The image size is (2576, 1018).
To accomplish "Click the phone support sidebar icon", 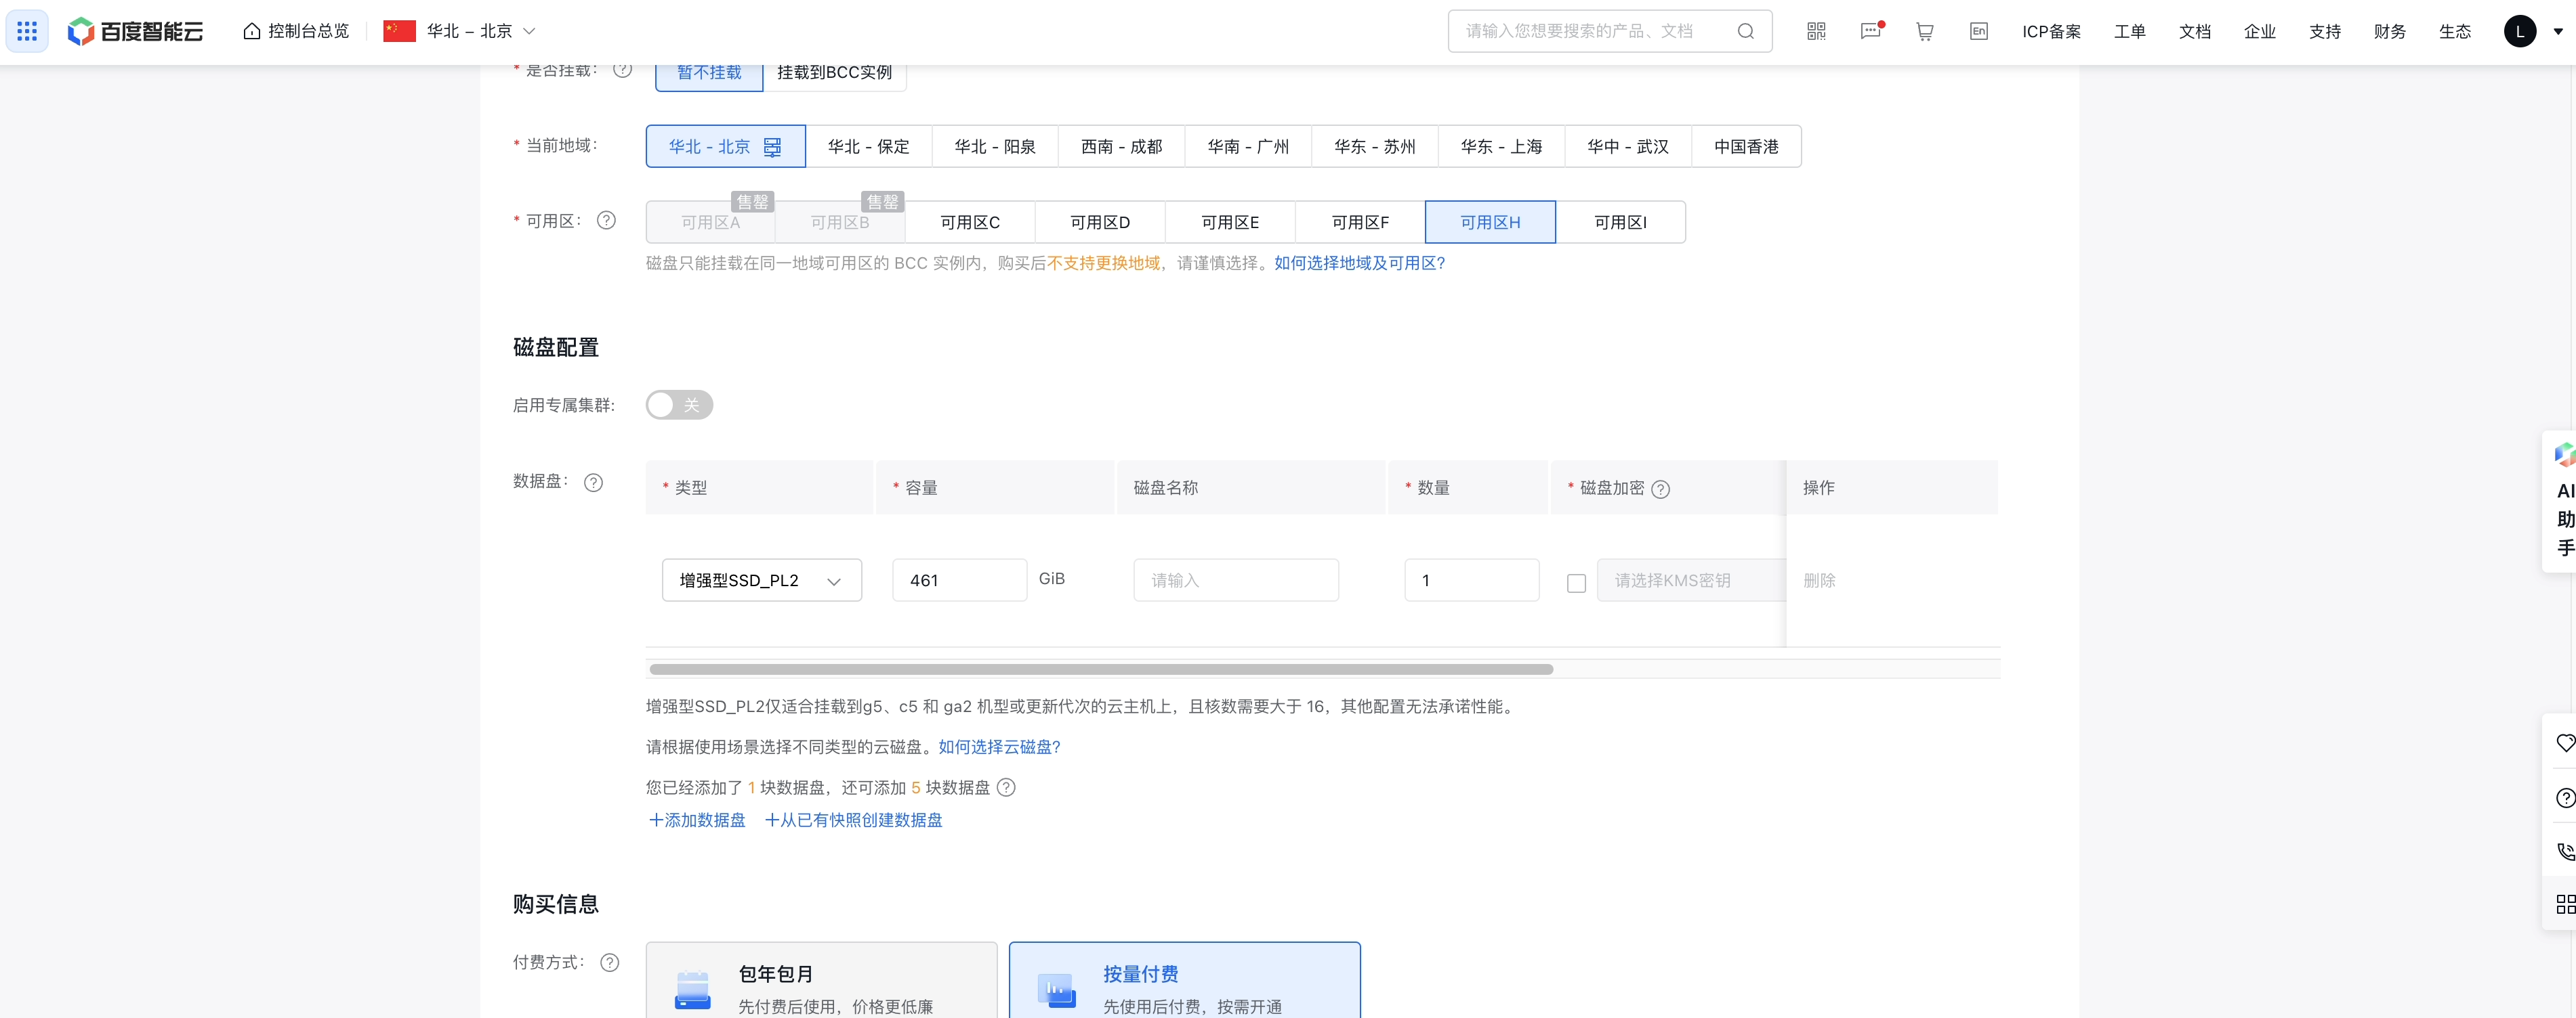I will click(x=2565, y=851).
